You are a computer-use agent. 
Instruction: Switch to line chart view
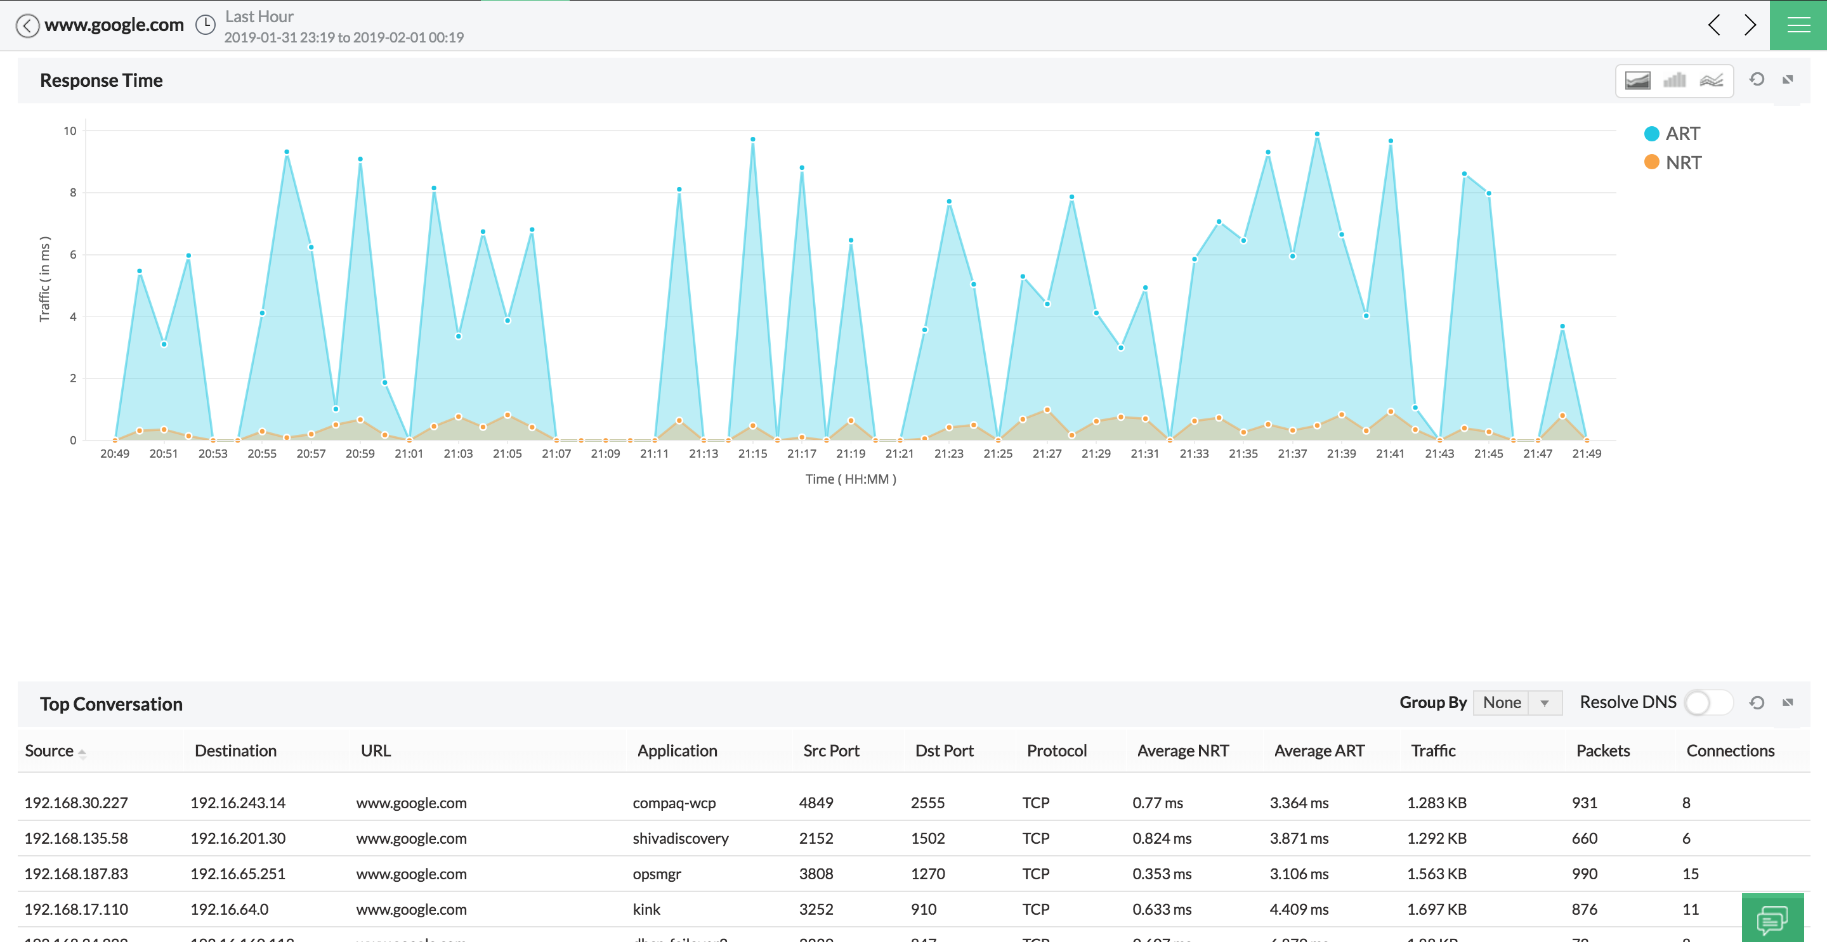1712,80
